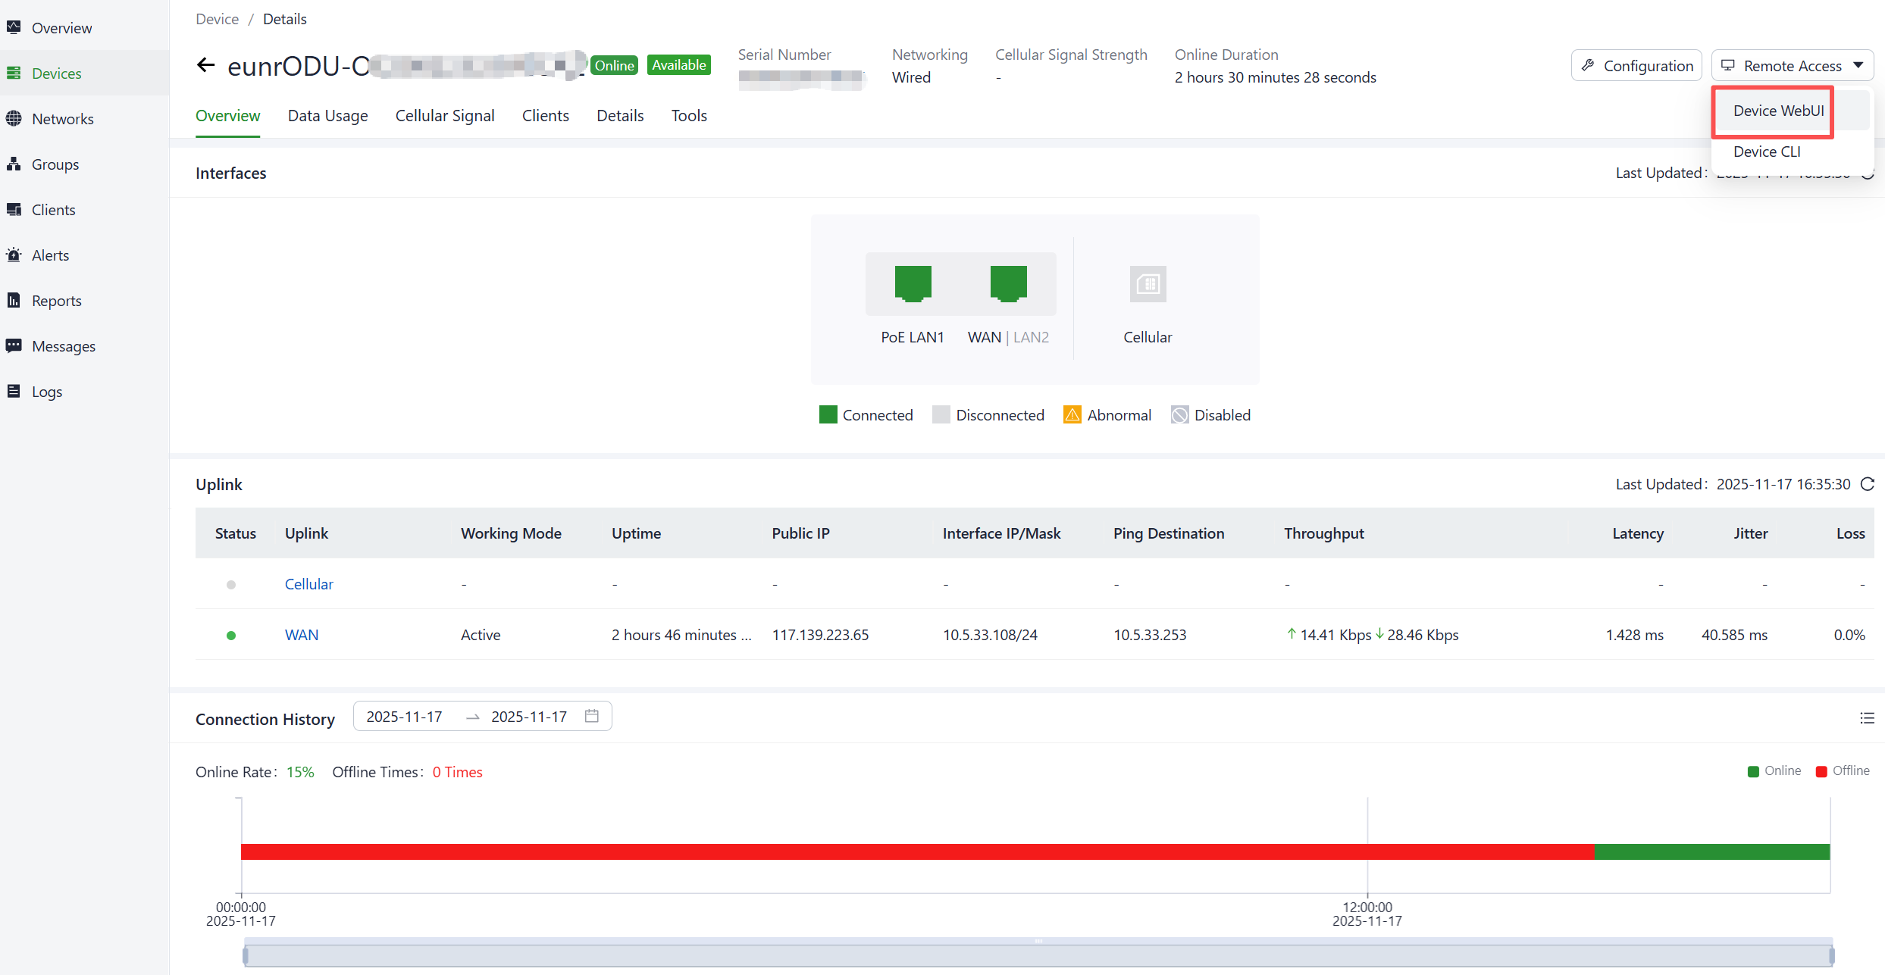Open Alerts from the sidebar
The height and width of the screenshot is (975, 1885).
pyautogui.click(x=50, y=255)
